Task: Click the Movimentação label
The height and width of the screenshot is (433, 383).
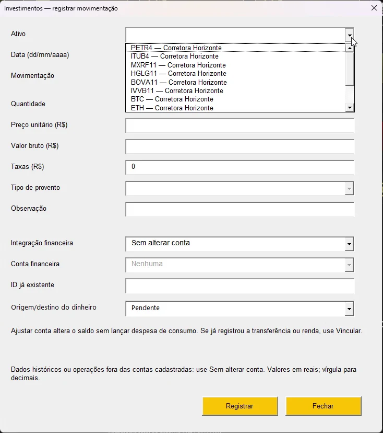Action: pyautogui.click(x=32, y=76)
